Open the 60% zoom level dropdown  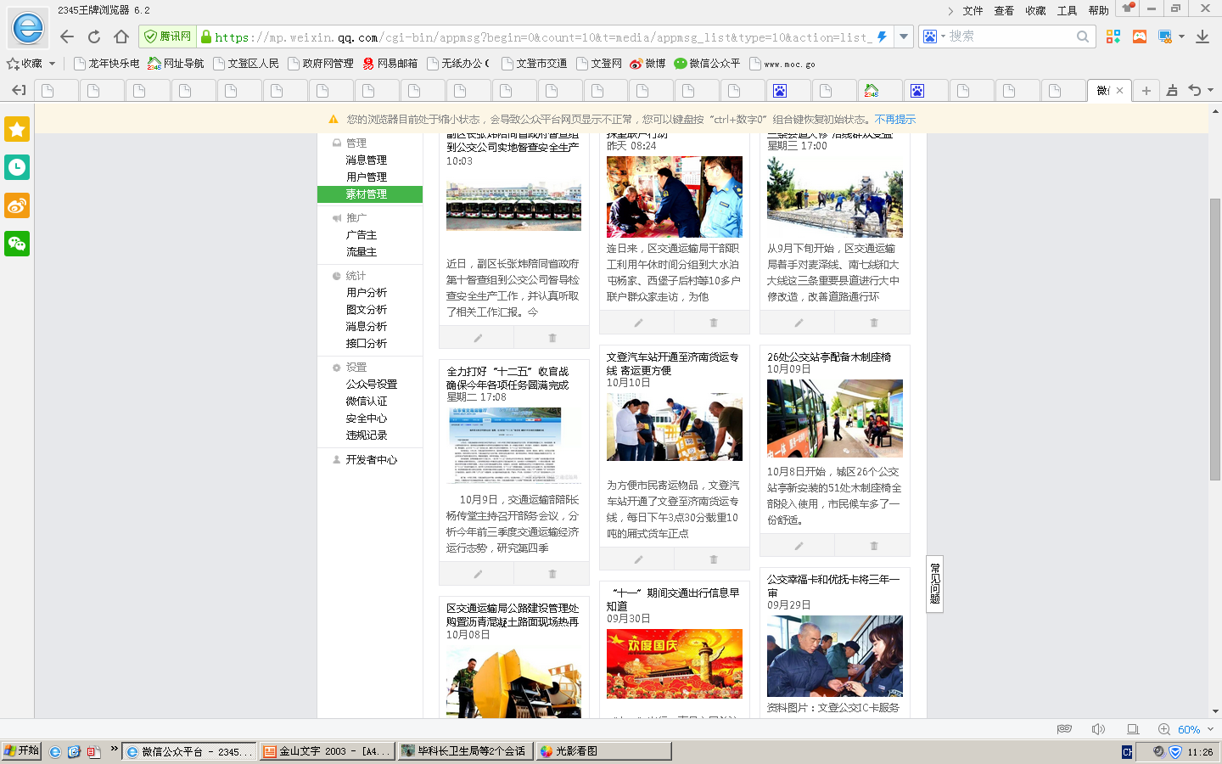pyautogui.click(x=1210, y=729)
